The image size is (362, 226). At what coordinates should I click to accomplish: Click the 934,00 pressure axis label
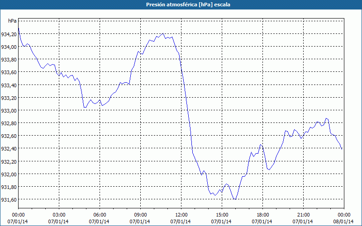tap(9, 47)
